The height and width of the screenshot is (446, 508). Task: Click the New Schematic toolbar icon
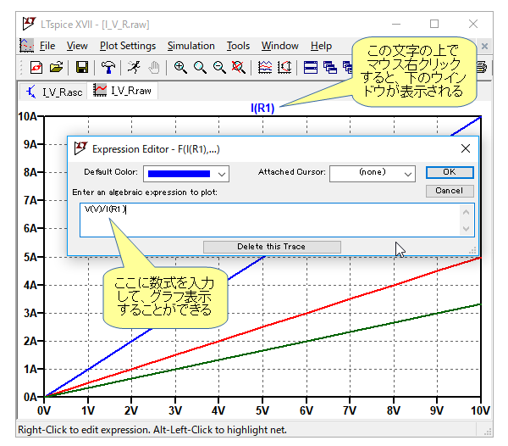[x=36, y=67]
